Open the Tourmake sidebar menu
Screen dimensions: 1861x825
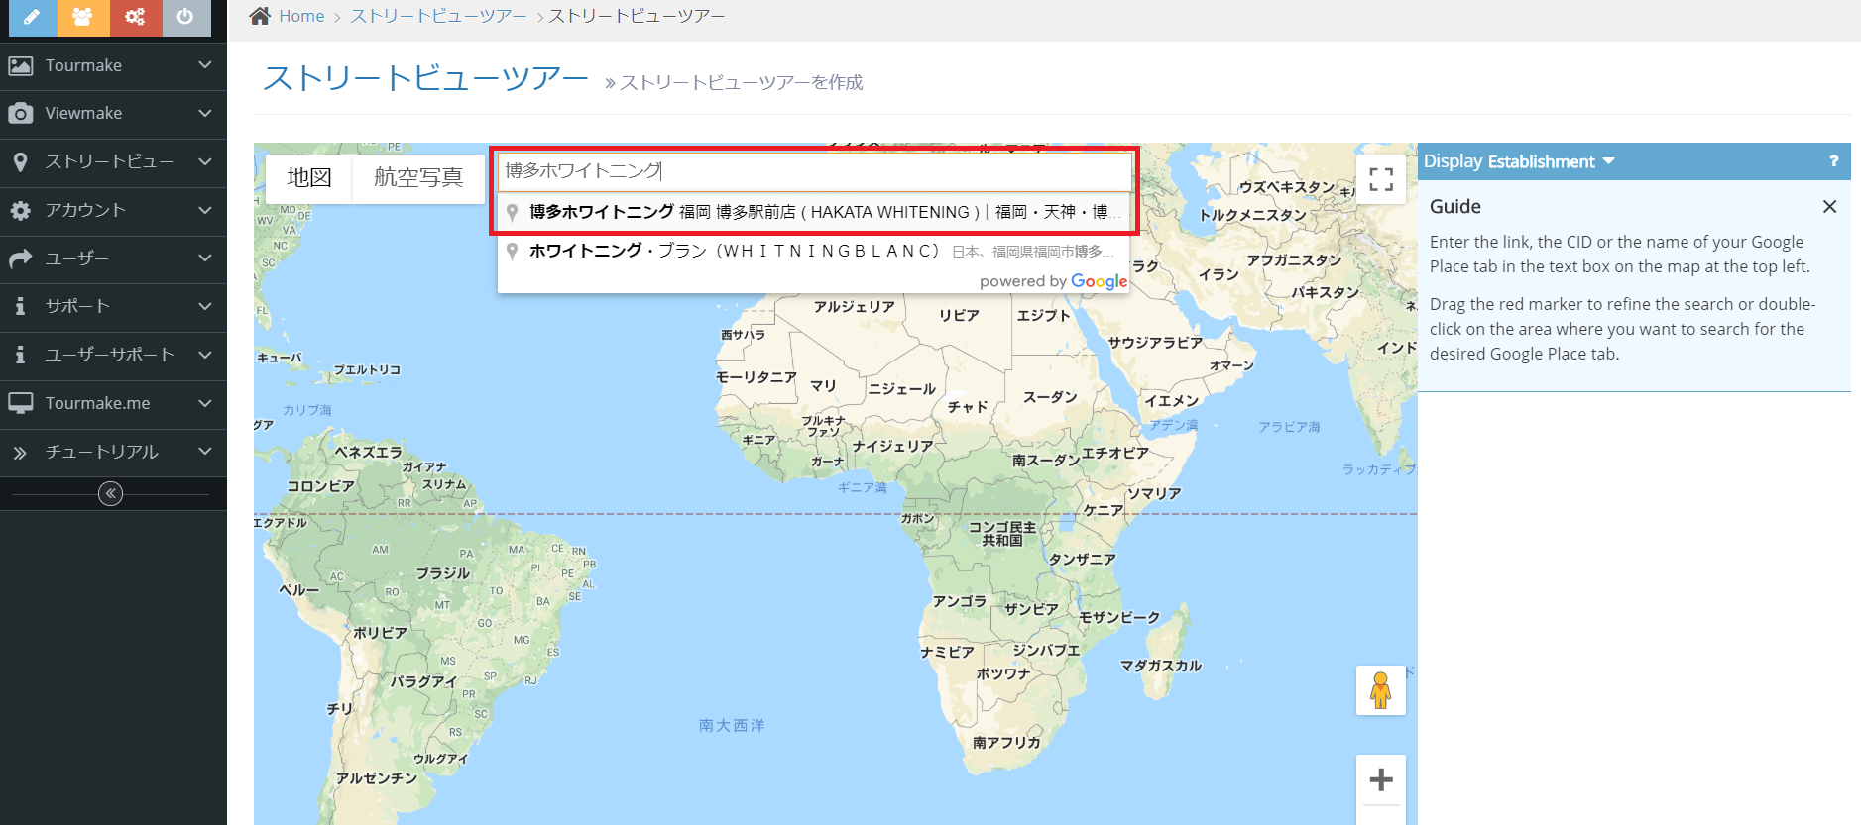[x=113, y=65]
